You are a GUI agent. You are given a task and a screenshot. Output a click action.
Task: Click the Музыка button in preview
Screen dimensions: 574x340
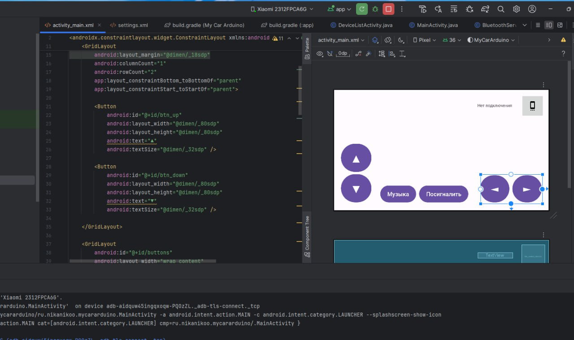coord(398,194)
